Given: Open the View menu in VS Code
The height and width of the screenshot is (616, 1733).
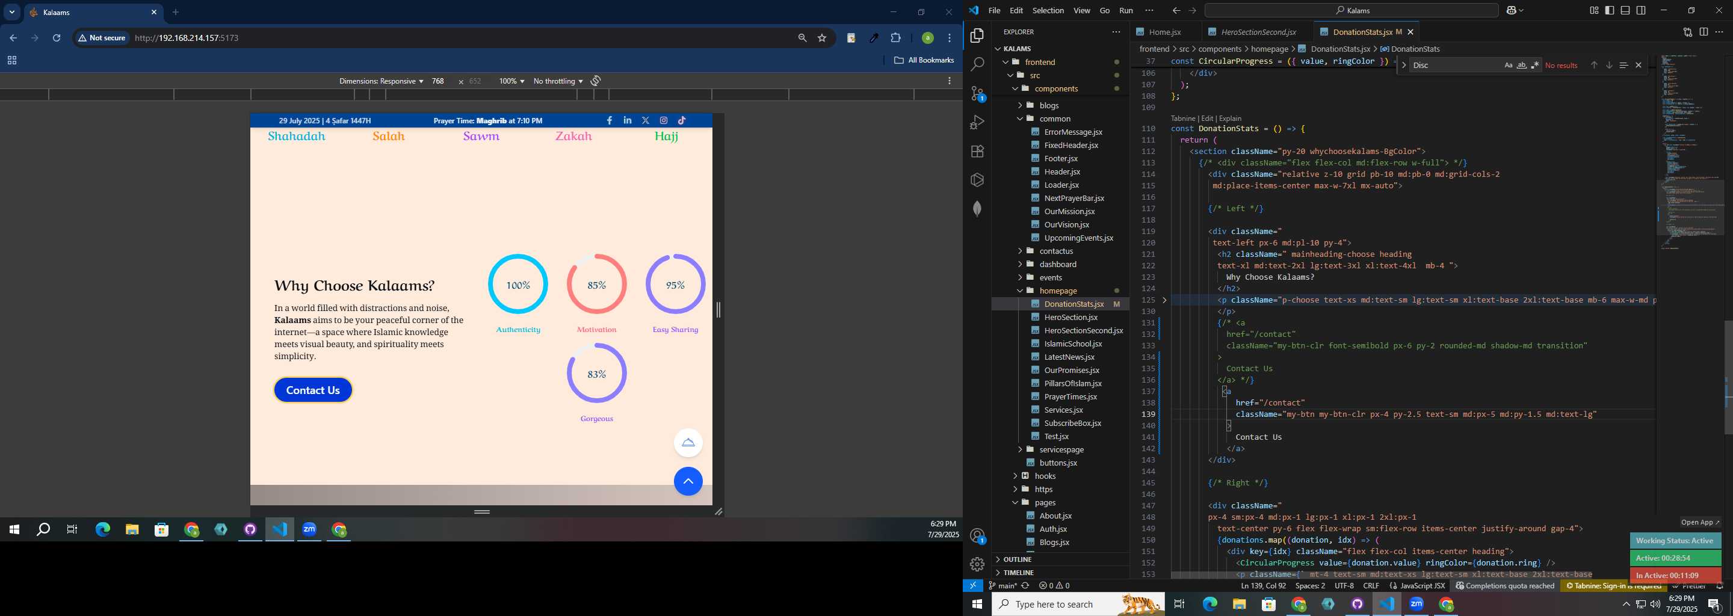Looking at the screenshot, I should (1082, 11).
